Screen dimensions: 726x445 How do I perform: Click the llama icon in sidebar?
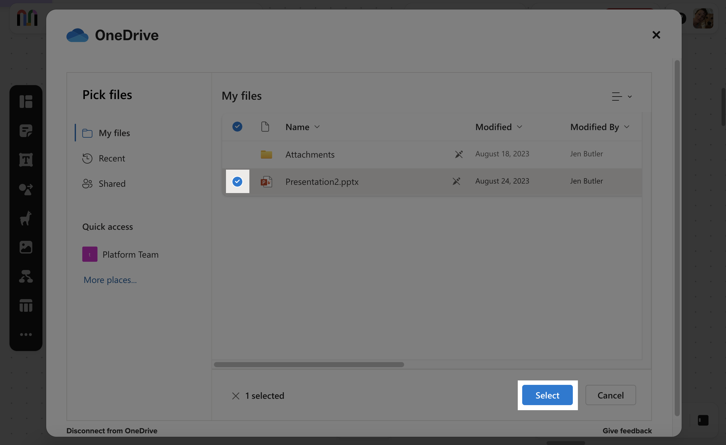click(26, 218)
